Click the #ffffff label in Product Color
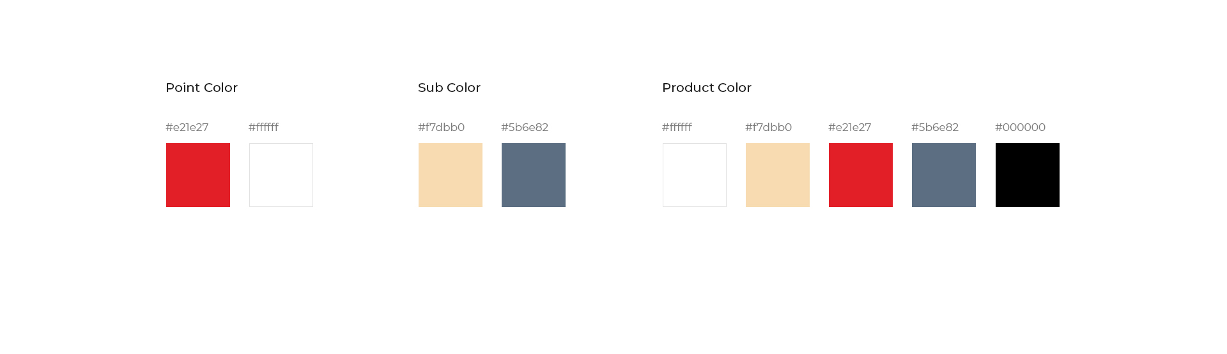The height and width of the screenshot is (354, 1227). (x=677, y=127)
